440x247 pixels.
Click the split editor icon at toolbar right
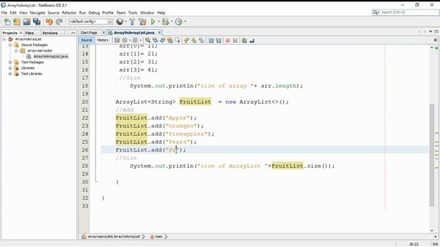pyautogui.click(x=435, y=40)
